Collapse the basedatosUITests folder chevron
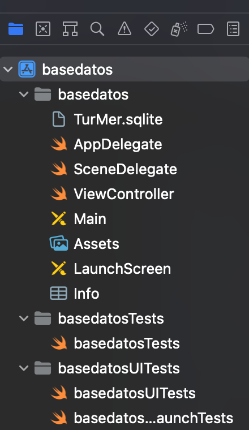249x430 pixels. [x=24, y=368]
